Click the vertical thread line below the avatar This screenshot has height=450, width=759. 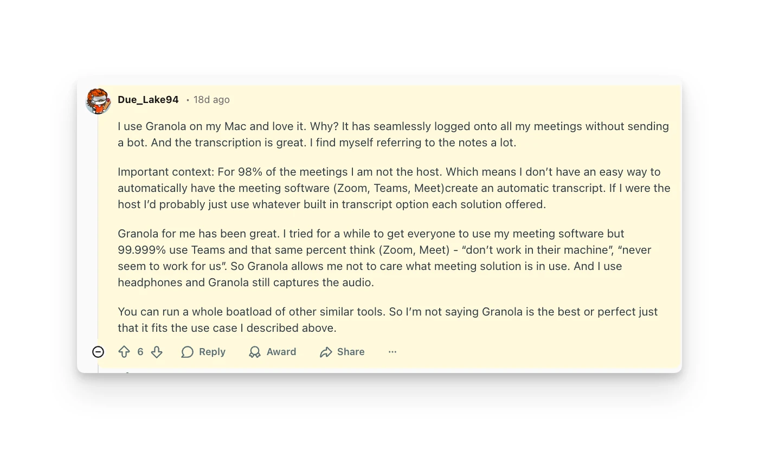click(98, 228)
